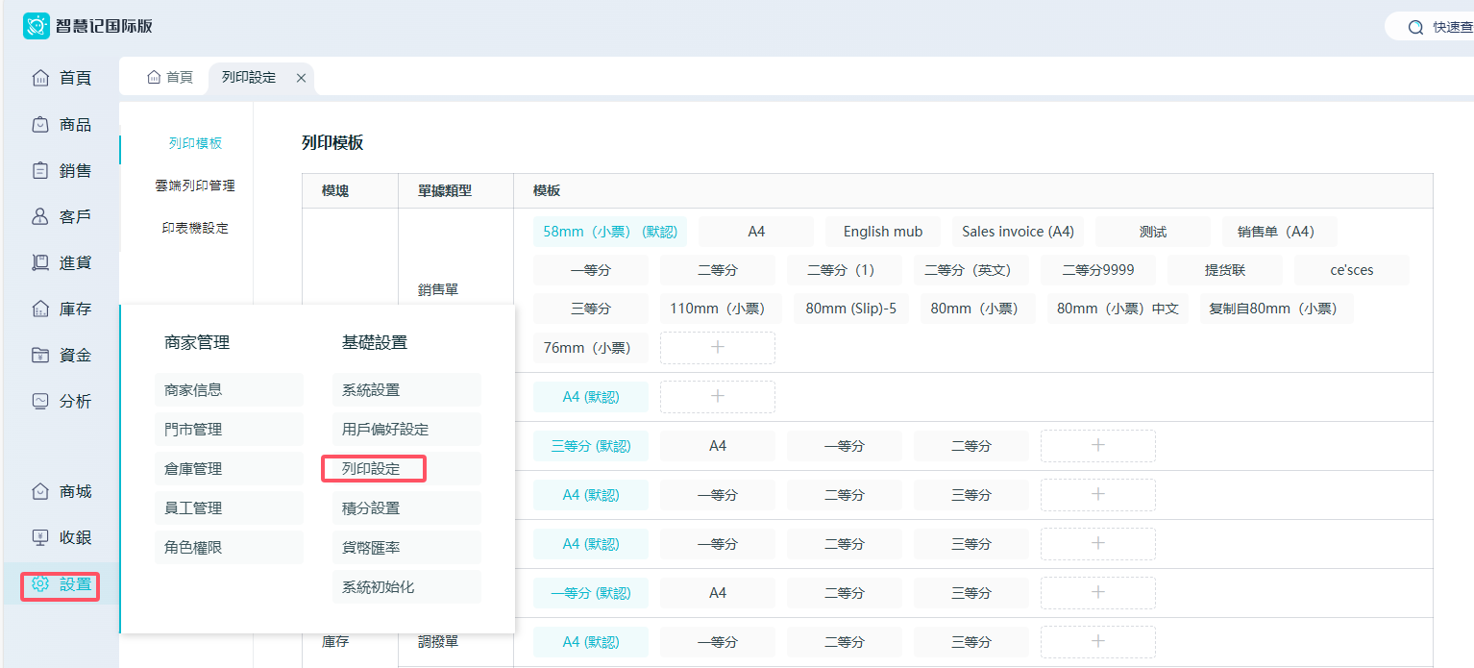Add new template after 76mm（小票）

coord(717,348)
